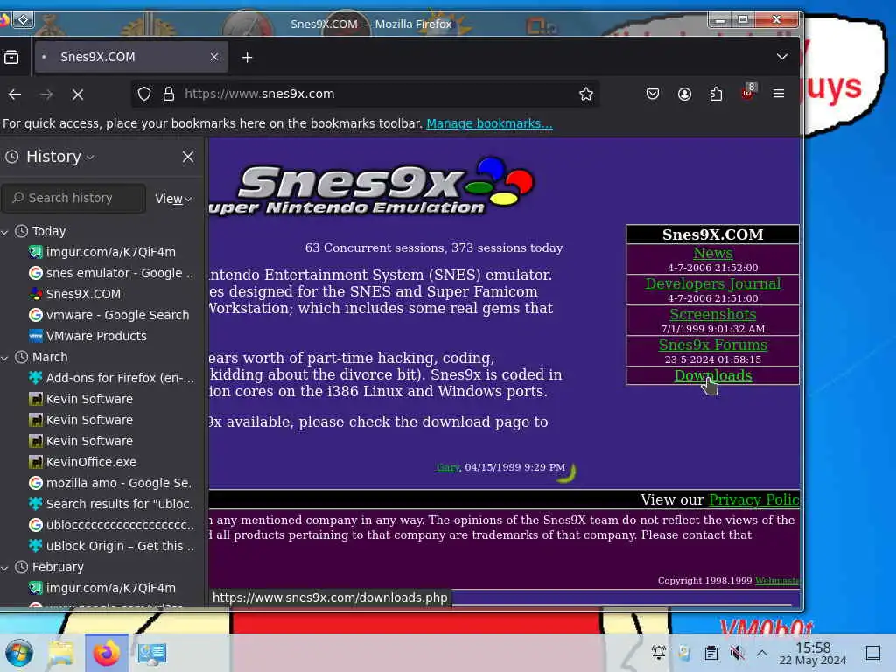Close the Snes9X.COM tab
The height and width of the screenshot is (672, 896).
214,57
